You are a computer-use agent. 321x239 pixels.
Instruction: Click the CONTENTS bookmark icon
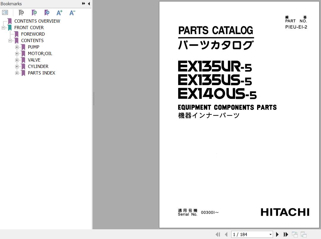point(16,41)
